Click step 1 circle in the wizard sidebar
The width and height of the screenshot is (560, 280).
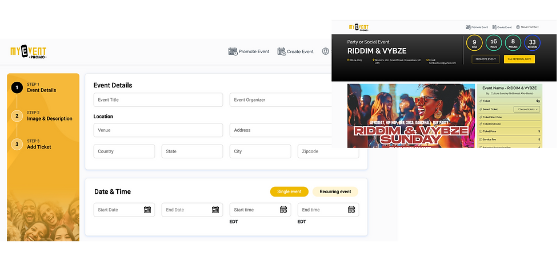coord(17,87)
